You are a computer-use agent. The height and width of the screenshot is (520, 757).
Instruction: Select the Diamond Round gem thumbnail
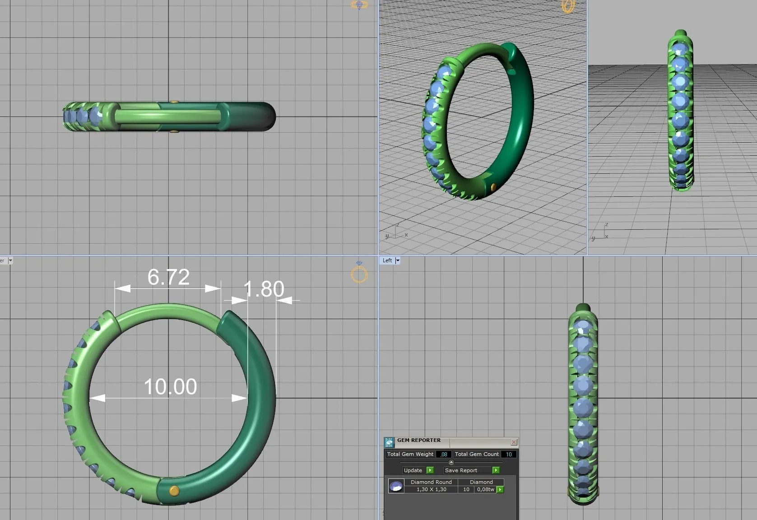coord(396,486)
